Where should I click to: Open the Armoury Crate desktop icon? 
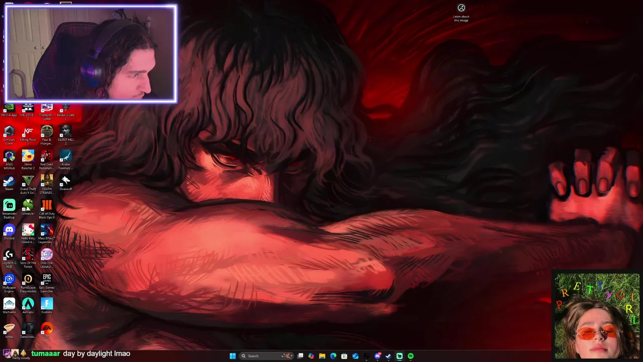pos(9,135)
